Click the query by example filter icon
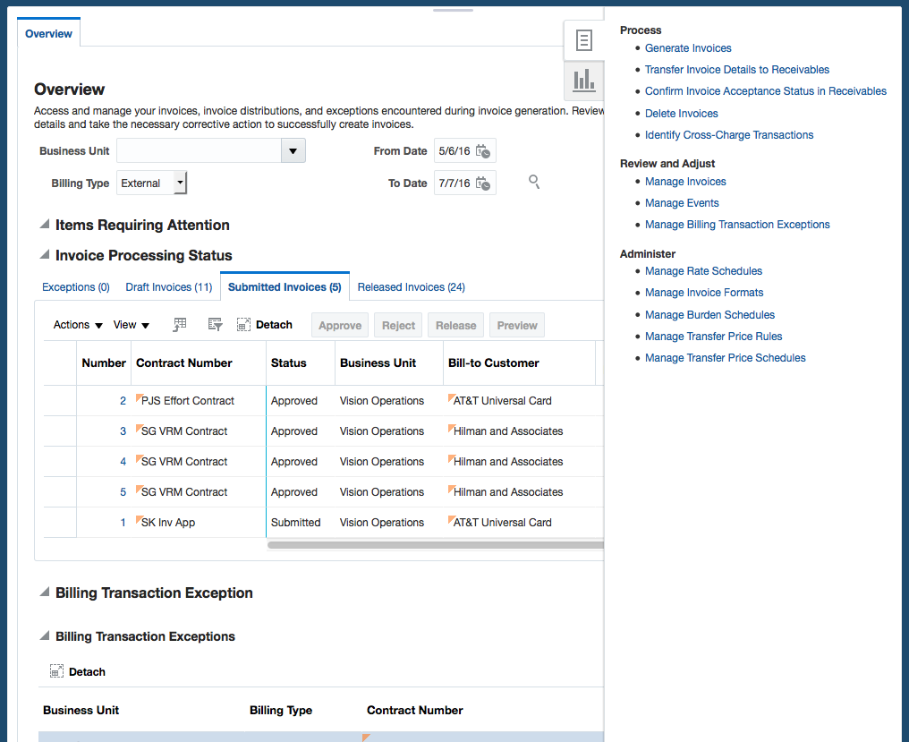Viewport: 909px width, 742px height. pos(215,325)
